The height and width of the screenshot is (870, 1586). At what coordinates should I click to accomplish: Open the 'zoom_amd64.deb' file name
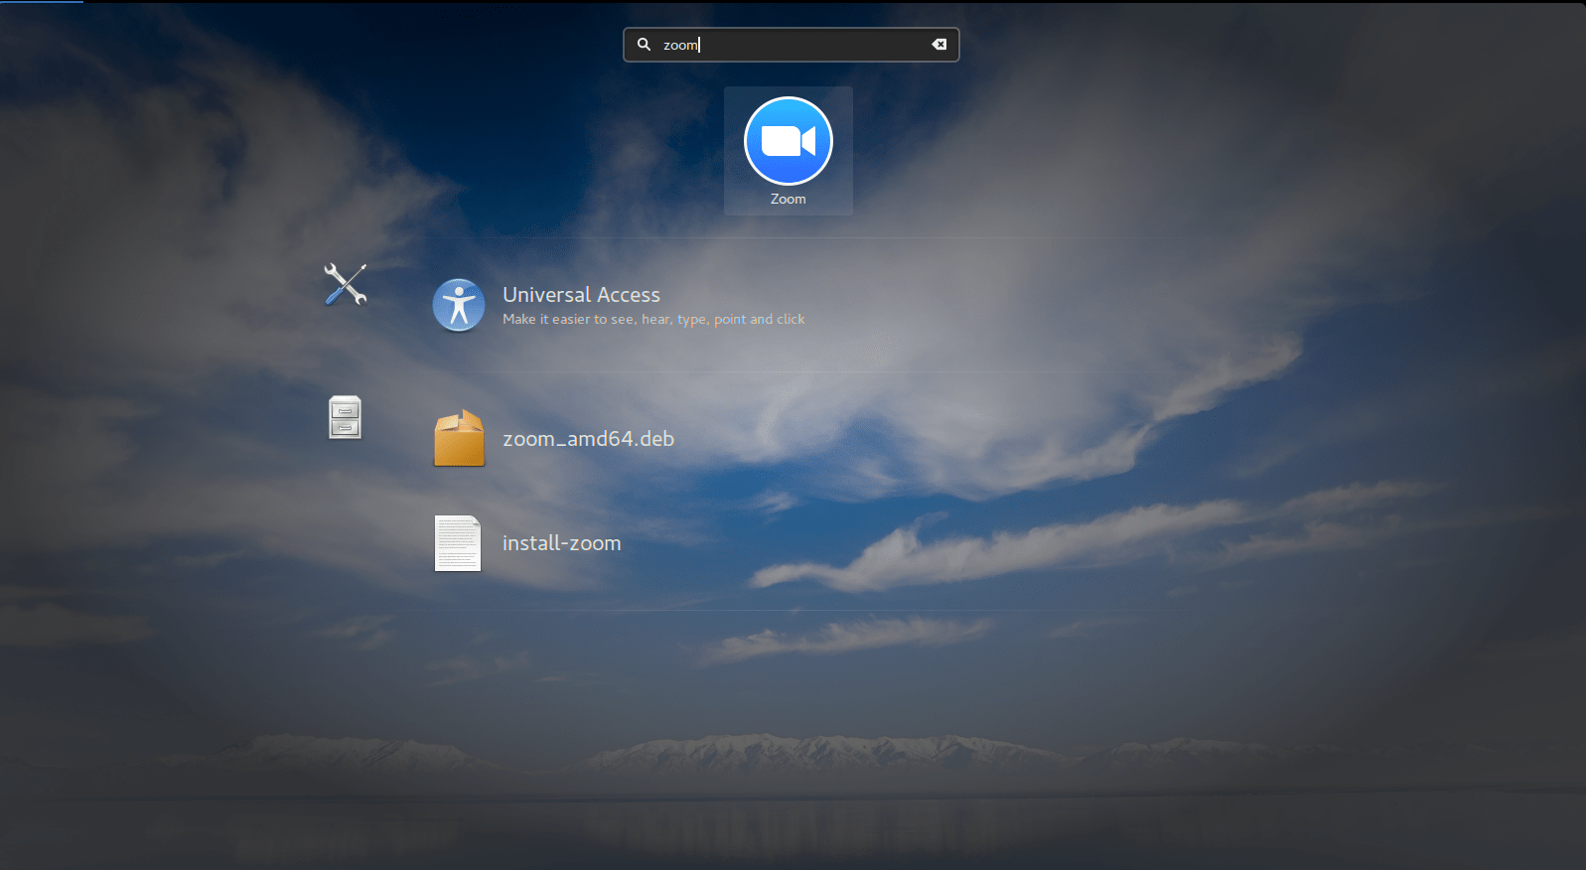[x=588, y=439]
